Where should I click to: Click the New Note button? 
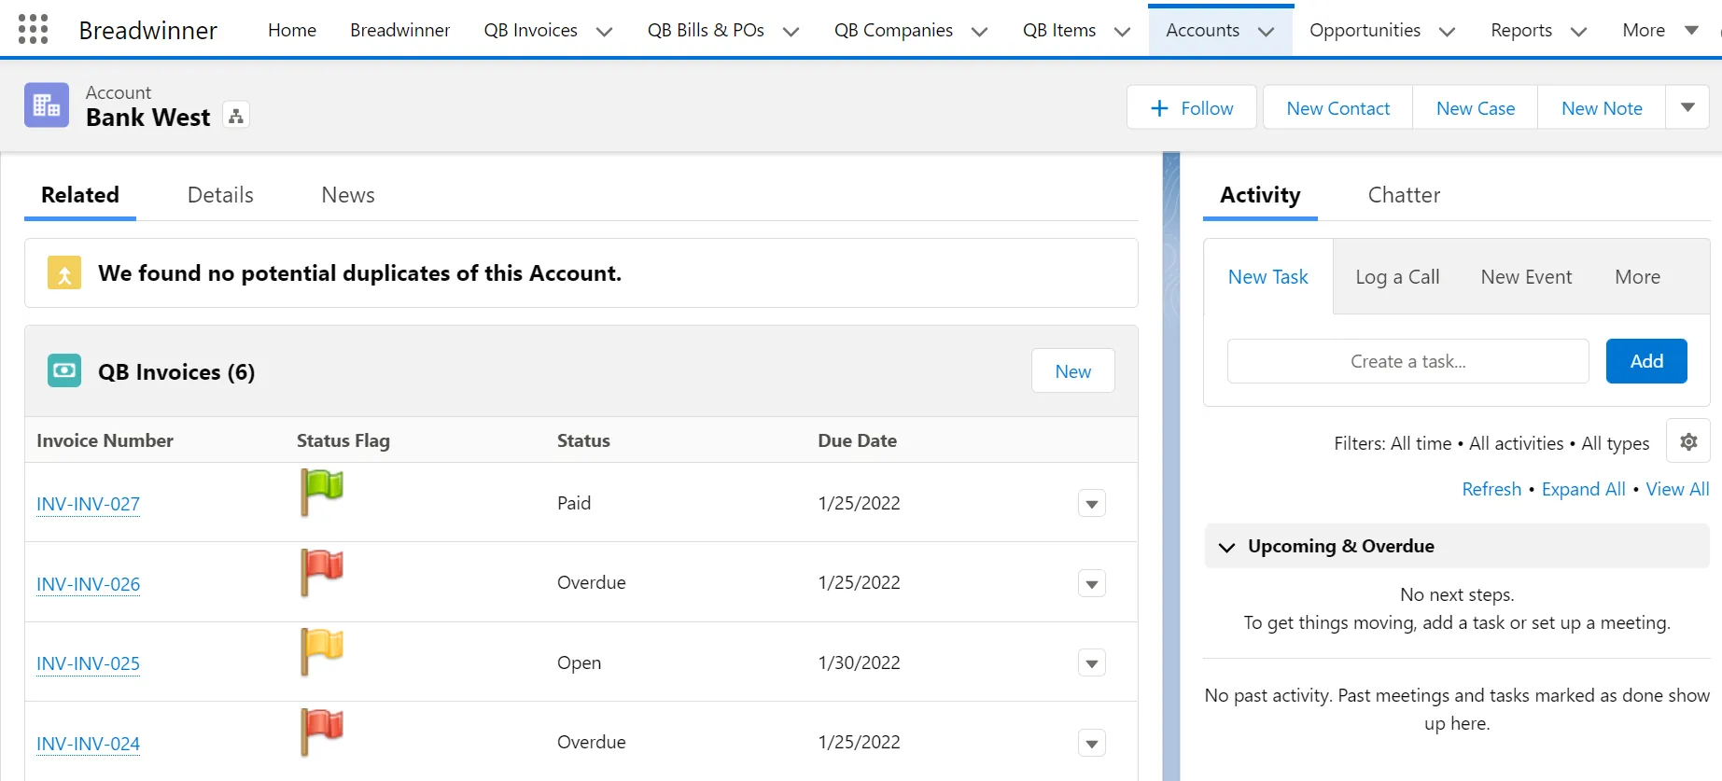[1602, 107]
